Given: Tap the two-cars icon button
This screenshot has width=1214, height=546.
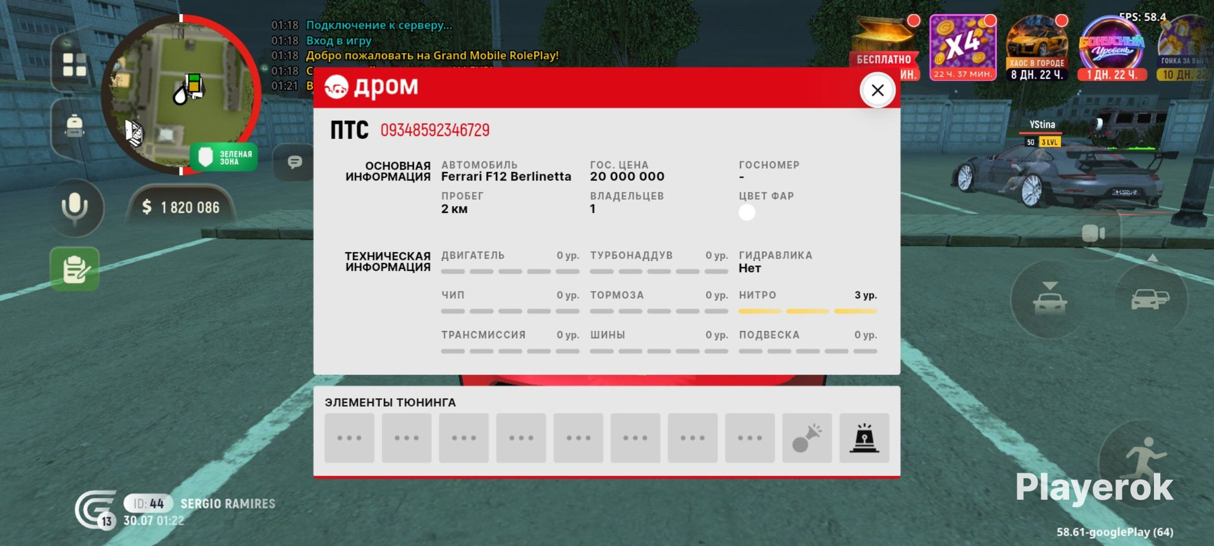Looking at the screenshot, I should [1150, 299].
